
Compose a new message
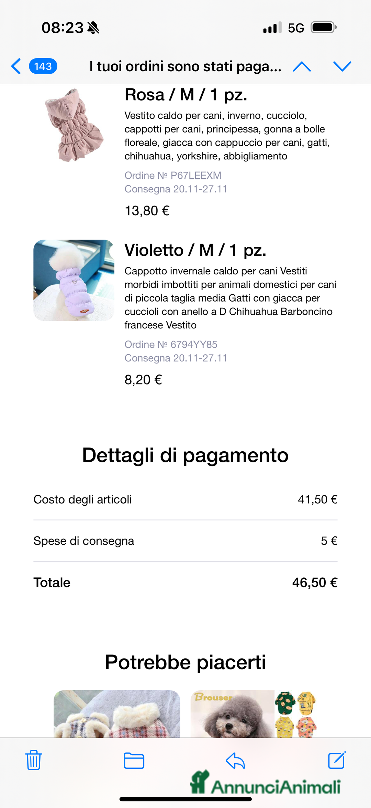coord(337,760)
